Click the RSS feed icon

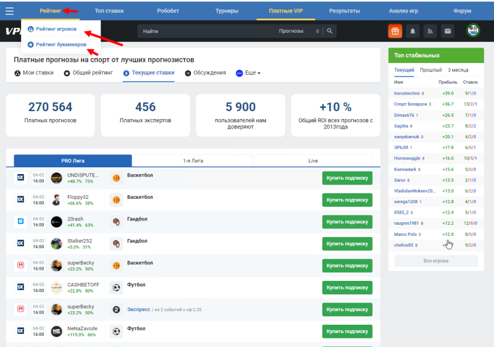(x=429, y=31)
